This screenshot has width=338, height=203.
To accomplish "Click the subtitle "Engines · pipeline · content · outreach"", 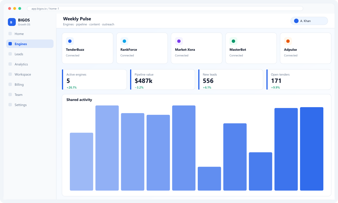I will (x=89, y=25).
